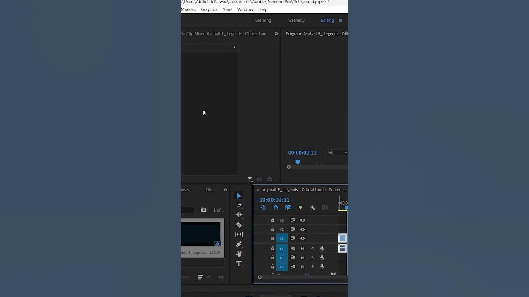
Task: Expand Audio Clip Mixer panel overflow chevrons
Action: 276,34
